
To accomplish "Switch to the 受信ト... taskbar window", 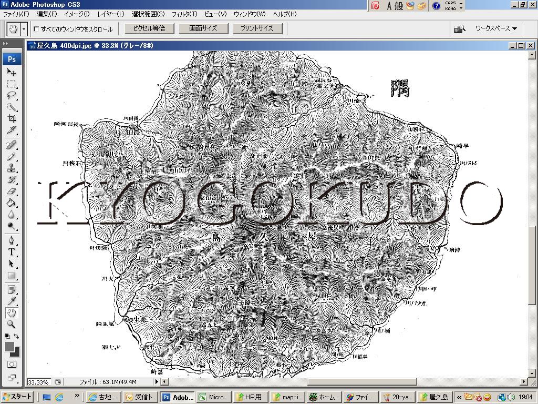I will (x=140, y=397).
